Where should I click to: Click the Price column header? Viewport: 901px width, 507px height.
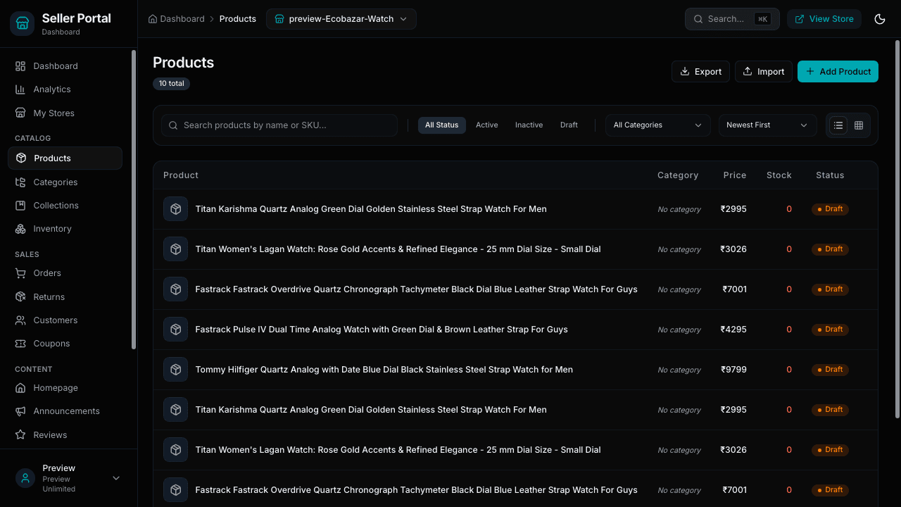click(x=735, y=175)
